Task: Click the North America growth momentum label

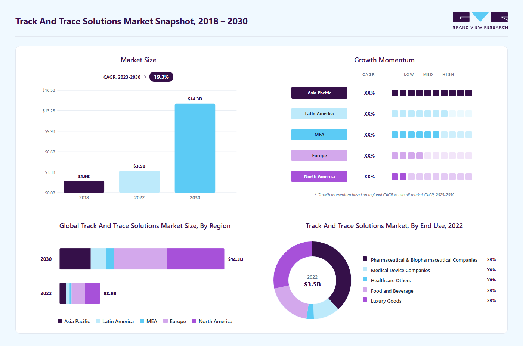Action: click(319, 177)
